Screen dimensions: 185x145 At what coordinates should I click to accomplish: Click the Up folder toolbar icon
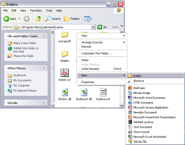(39, 19)
